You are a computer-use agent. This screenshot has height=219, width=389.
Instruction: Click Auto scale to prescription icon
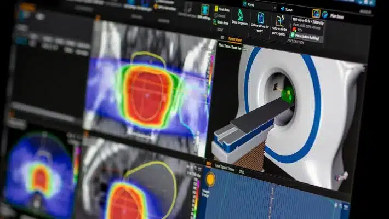point(280,22)
